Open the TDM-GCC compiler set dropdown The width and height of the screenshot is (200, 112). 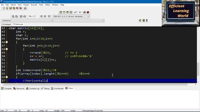click(x=71, y=16)
